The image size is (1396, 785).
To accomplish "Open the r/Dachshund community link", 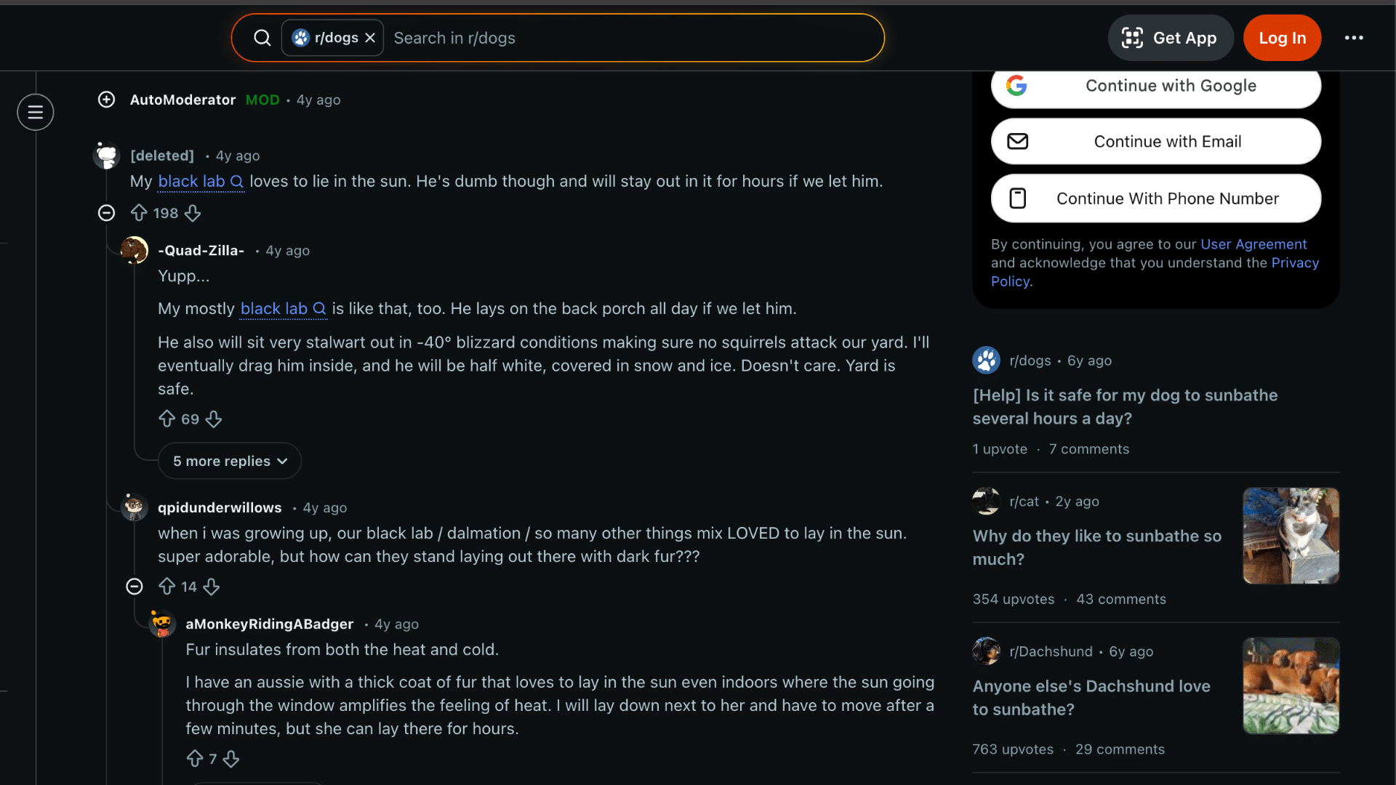I will click(1051, 651).
